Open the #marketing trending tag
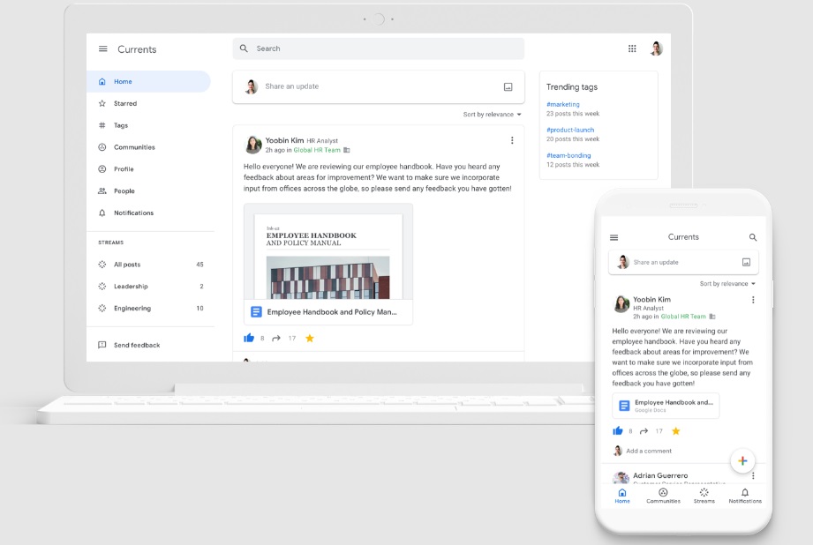The image size is (813, 545). pos(563,104)
